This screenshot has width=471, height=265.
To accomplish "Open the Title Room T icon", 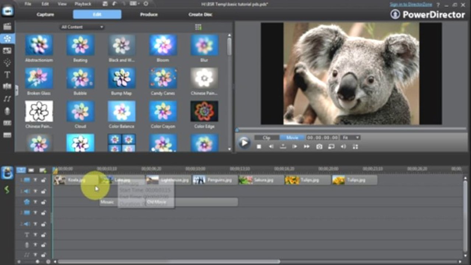I will pos(7,75).
